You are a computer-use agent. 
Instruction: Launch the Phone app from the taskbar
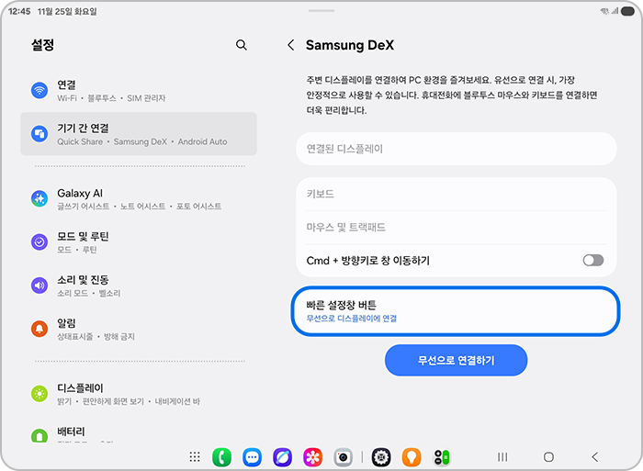pyautogui.click(x=222, y=457)
